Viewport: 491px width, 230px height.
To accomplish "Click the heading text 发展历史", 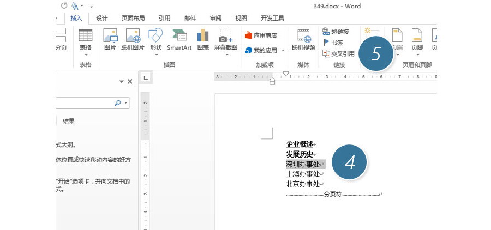I will pyautogui.click(x=300, y=154).
